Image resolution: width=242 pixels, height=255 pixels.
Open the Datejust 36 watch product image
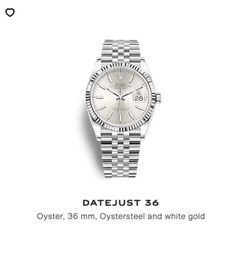(x=121, y=109)
